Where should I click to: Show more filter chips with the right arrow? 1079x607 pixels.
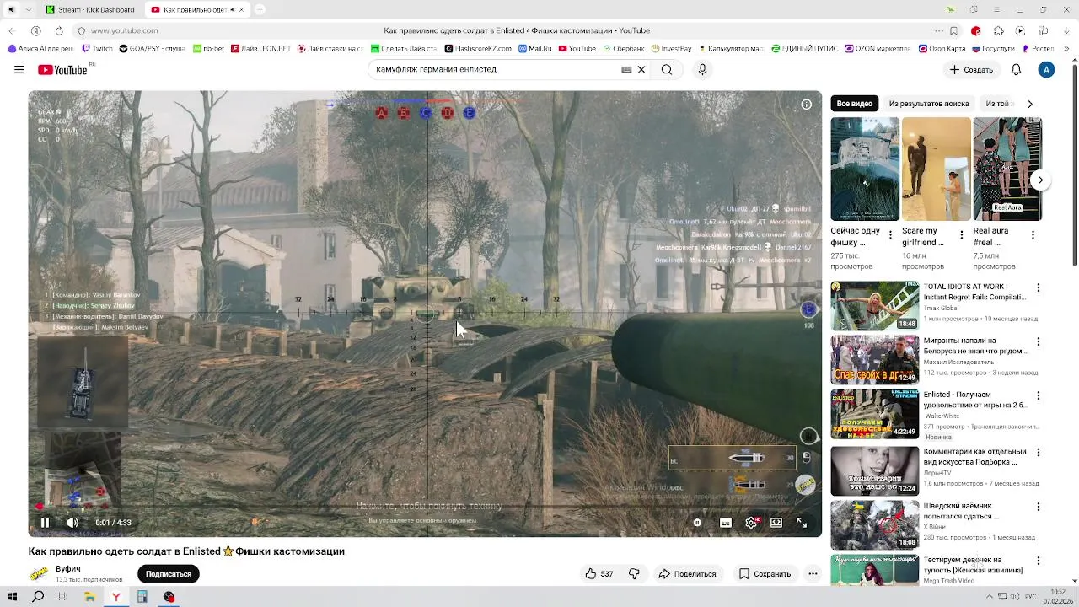1029,104
